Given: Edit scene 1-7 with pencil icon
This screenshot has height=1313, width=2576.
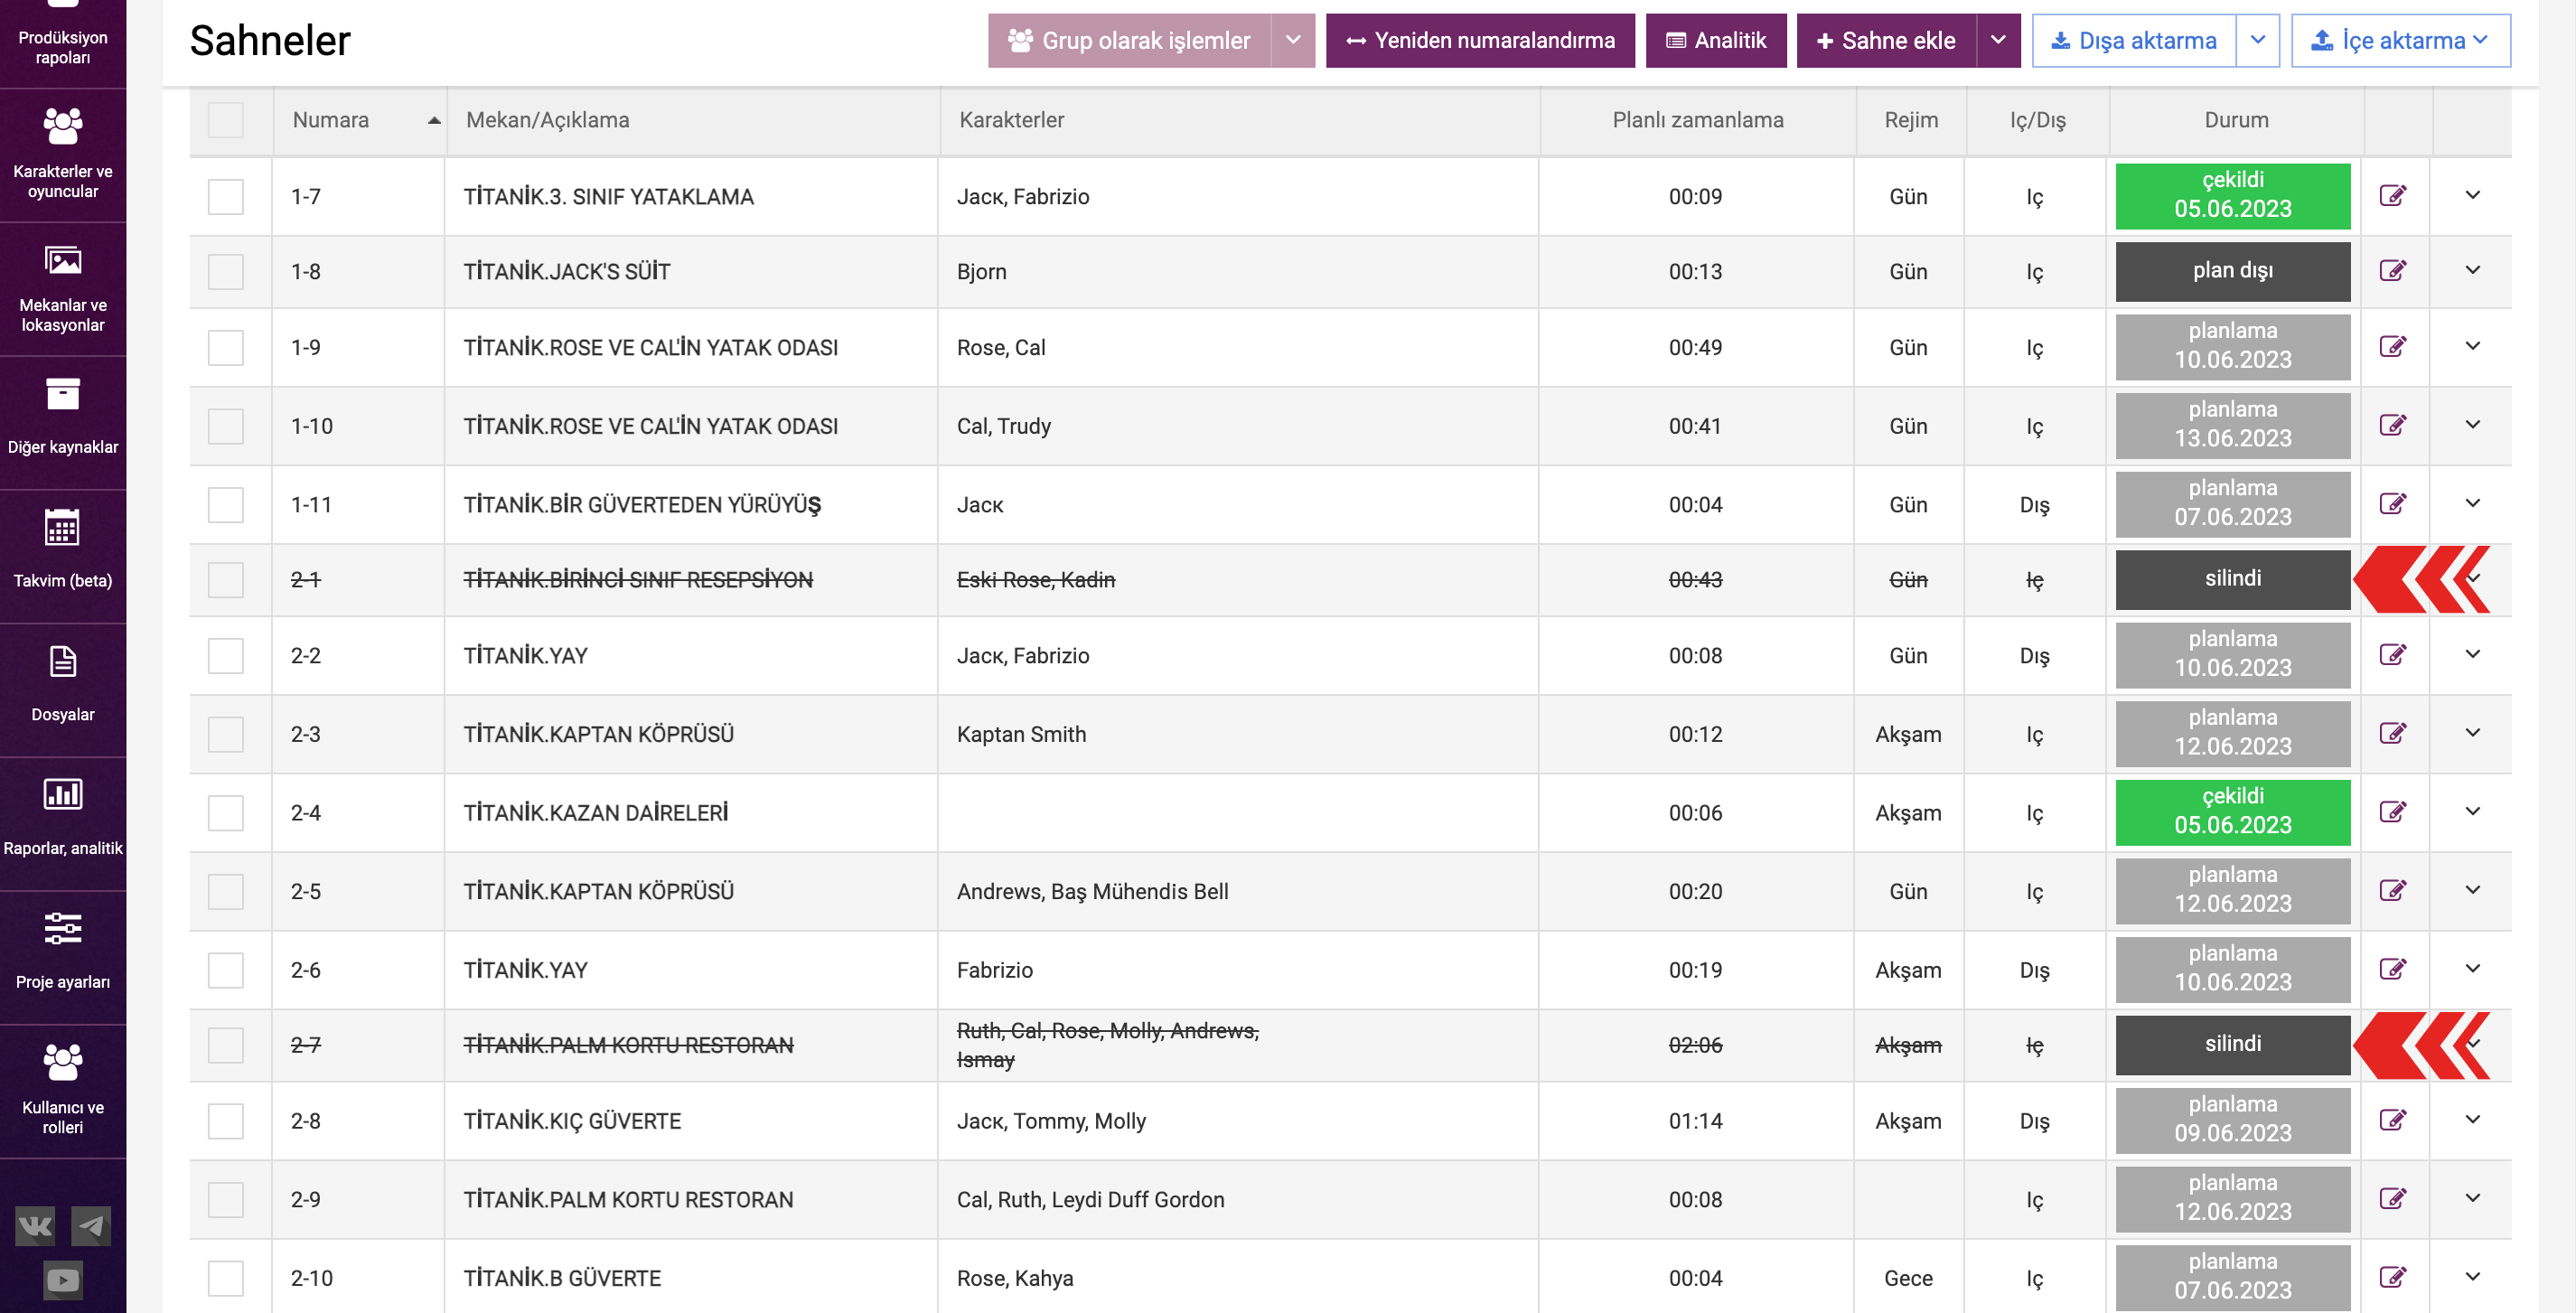Looking at the screenshot, I should click(x=2393, y=196).
